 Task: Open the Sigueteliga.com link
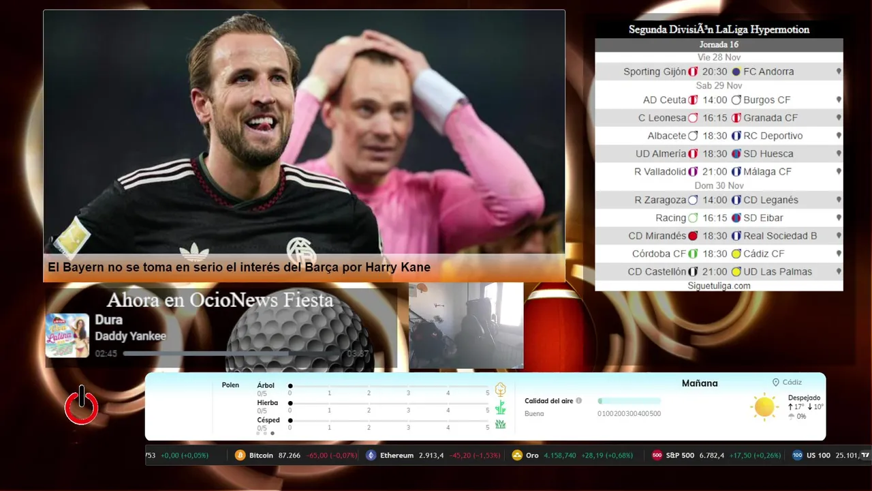719,286
